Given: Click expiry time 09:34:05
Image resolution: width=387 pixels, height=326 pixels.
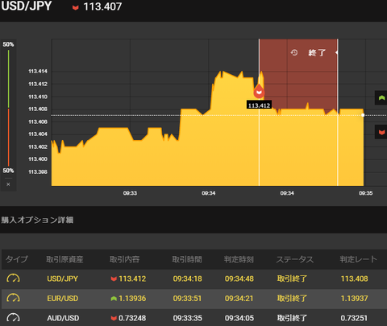Looking at the screenshot, I should 239,318.
